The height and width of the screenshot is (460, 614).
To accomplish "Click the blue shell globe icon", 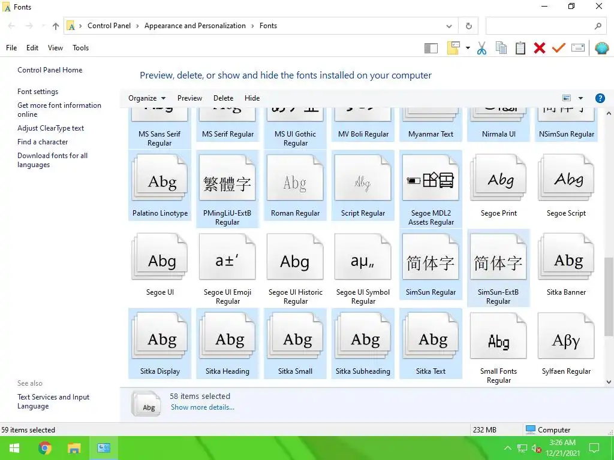I will point(601,48).
